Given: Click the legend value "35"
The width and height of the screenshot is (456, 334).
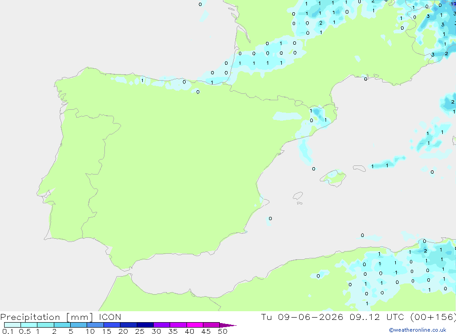Looking at the screenshot, I should coord(173,331).
